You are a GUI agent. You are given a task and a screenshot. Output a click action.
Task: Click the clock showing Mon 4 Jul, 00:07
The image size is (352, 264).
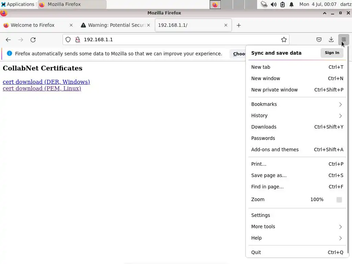coord(318,4)
